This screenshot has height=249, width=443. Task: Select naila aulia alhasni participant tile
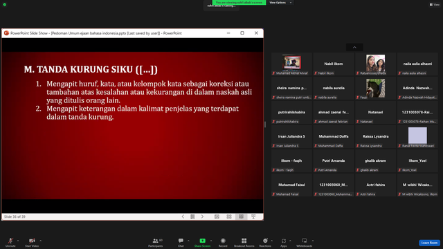pyautogui.click(x=417, y=64)
